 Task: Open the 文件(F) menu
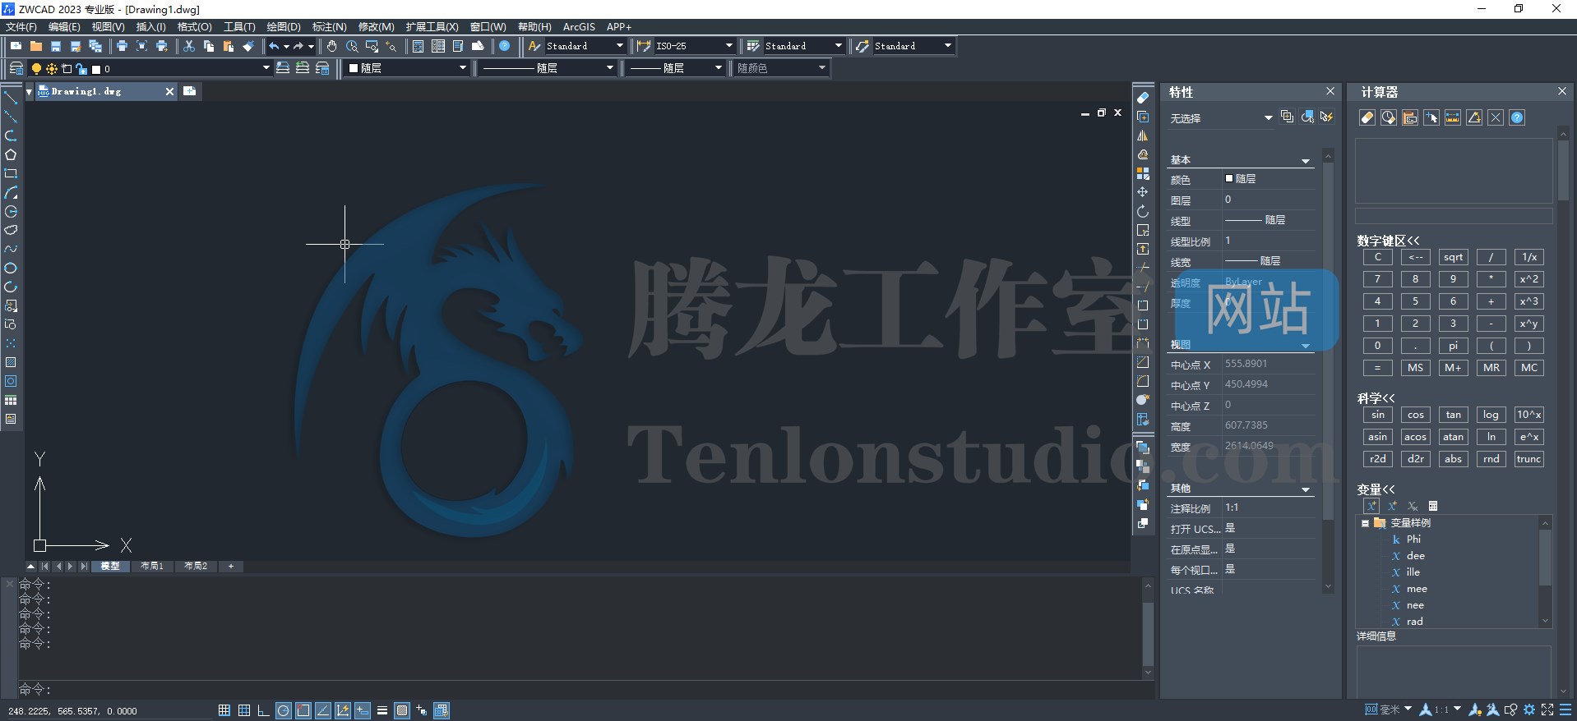pyautogui.click(x=21, y=27)
